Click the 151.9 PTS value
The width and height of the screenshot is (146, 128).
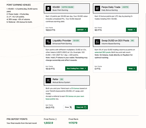(50, 69)
